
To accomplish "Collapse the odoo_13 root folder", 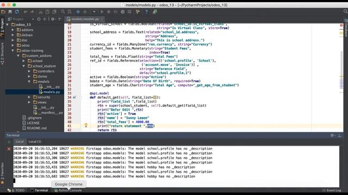I will [x=8, y=24].
